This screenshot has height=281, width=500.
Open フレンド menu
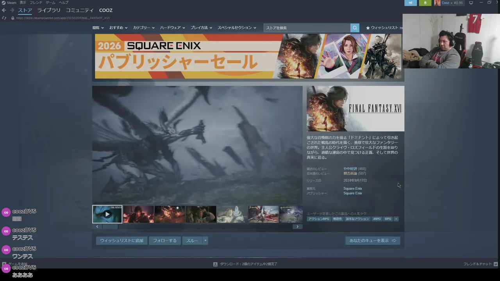tap(36, 3)
